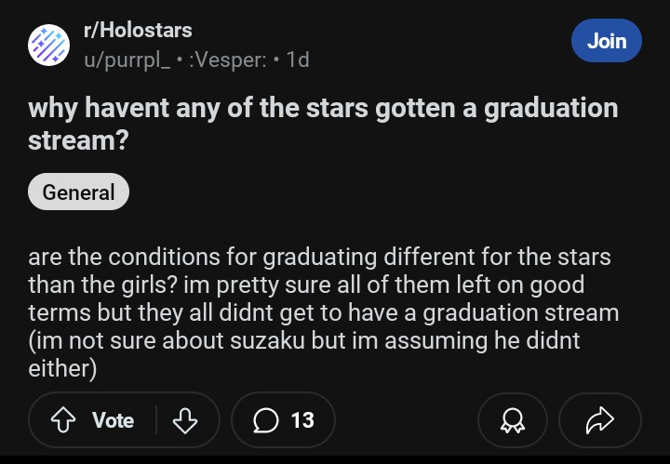Viewport: 670px width, 464px height.
Task: Click the word 'stream?' in the title
Action: coord(77,140)
